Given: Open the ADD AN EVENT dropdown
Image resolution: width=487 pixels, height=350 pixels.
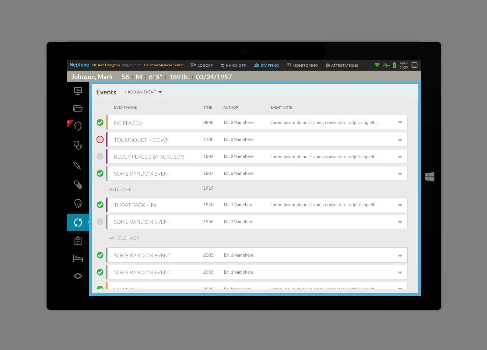Looking at the screenshot, I should pos(143,92).
